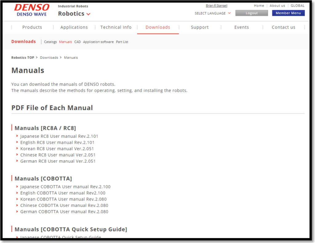Download Japanese COBOTTA User manual Rev.2.100
This screenshot has height=243, width=315.
click(x=65, y=187)
